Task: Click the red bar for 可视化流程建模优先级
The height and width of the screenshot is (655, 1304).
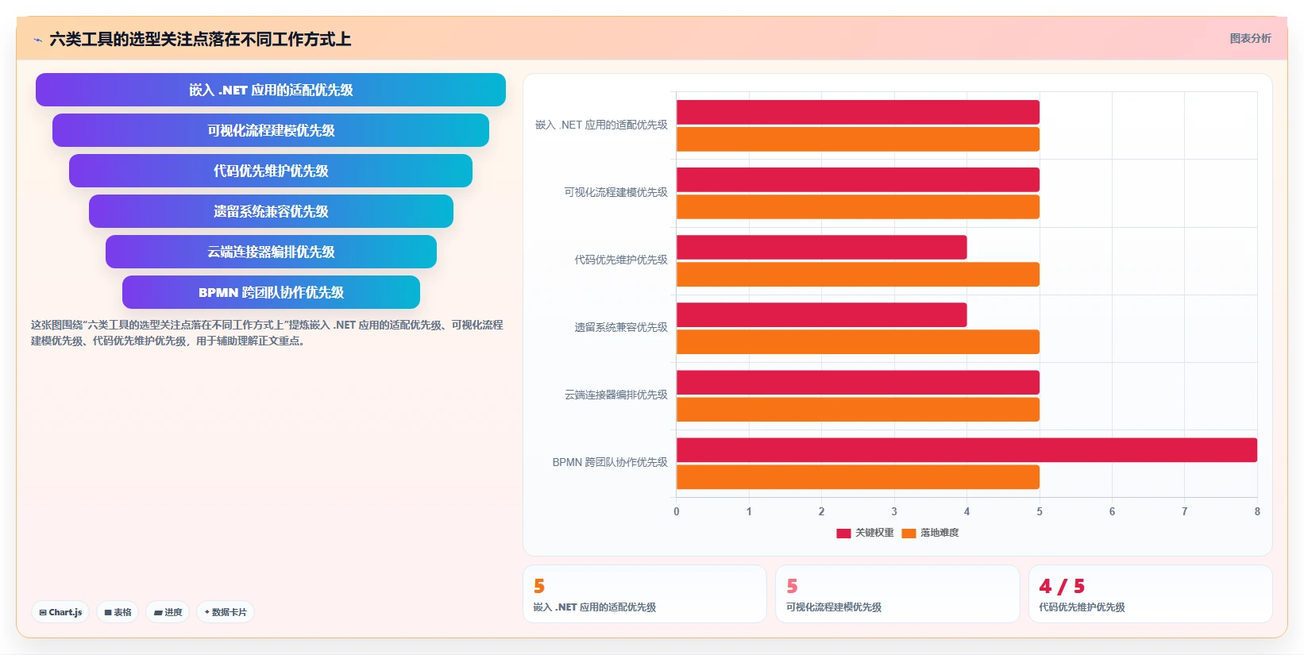Action: coord(858,179)
